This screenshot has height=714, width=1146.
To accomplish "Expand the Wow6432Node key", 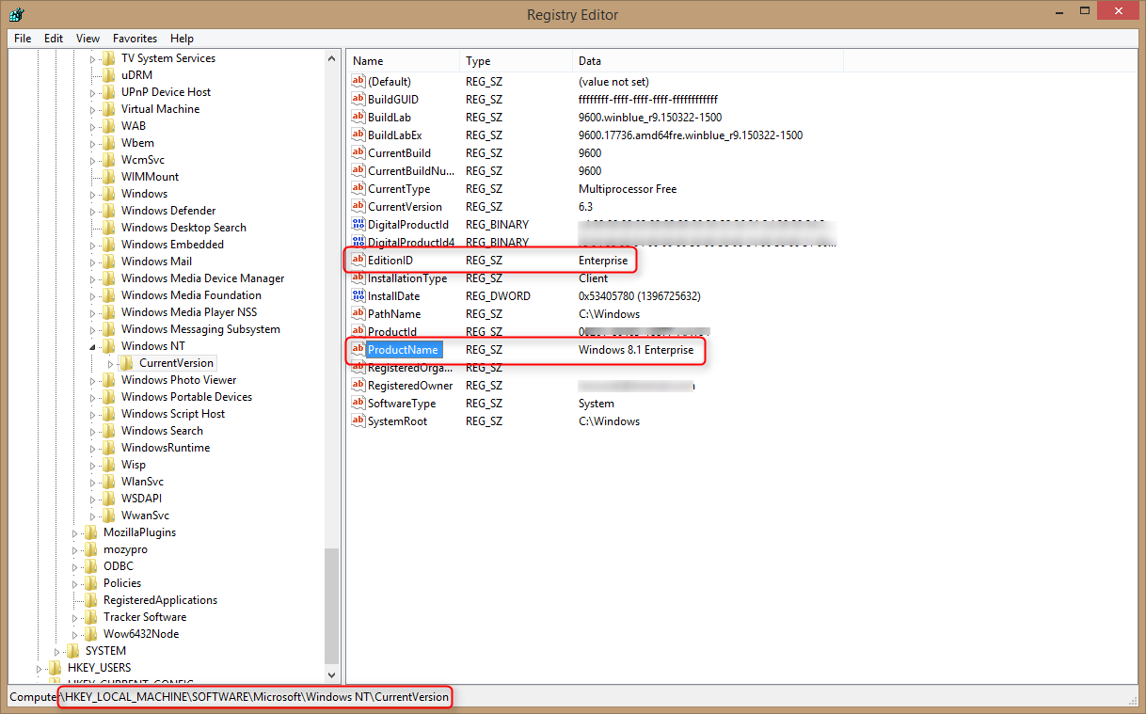I will click(75, 634).
